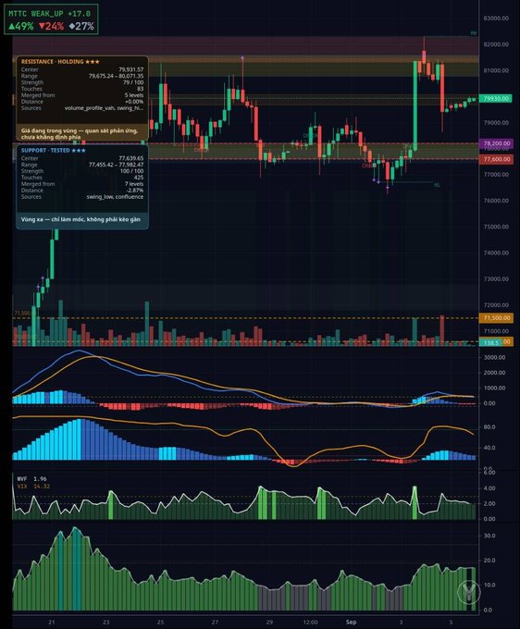The width and height of the screenshot is (520, 629).
Task: Click the 75000.00 price axis label
Action: tap(496, 227)
